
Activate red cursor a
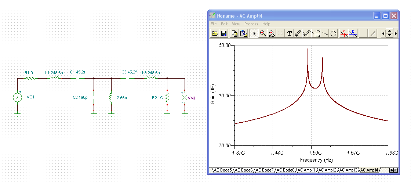coord(344,33)
